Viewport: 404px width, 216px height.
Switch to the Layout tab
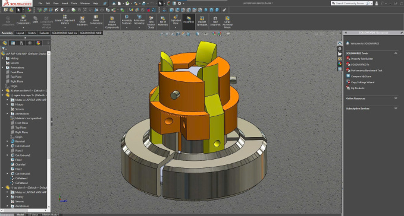[20, 33]
